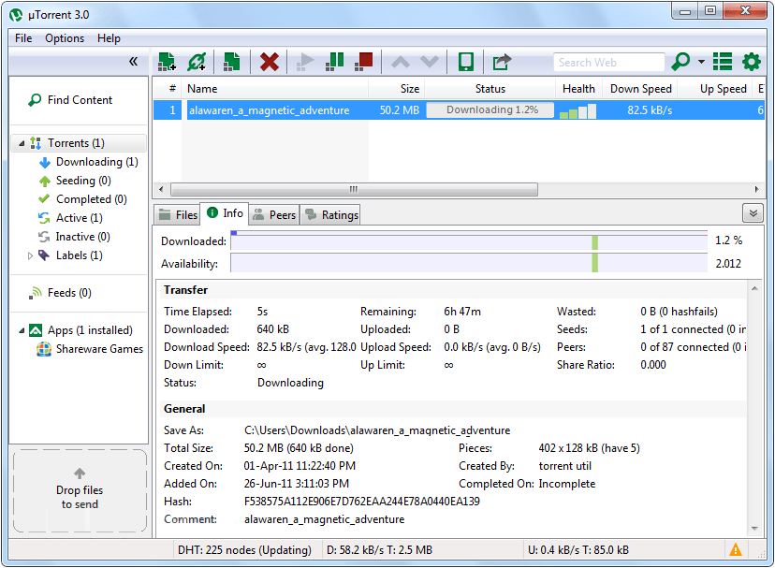Click the Availability bar
The width and height of the screenshot is (775, 568).
[x=469, y=263]
